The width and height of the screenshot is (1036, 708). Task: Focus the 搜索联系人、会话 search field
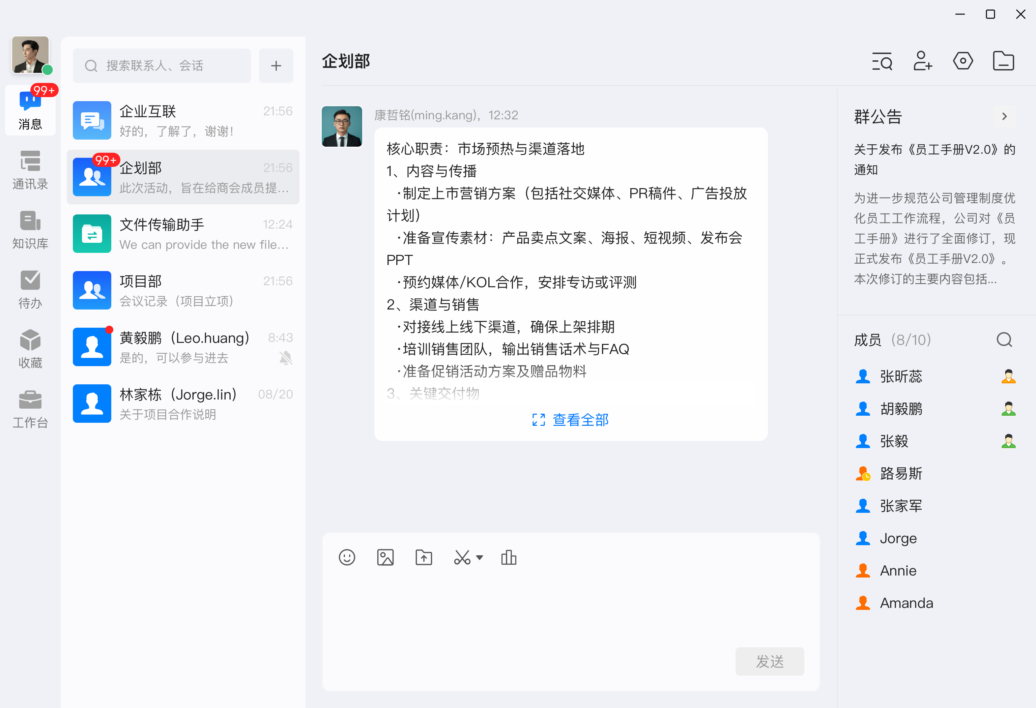click(x=162, y=65)
